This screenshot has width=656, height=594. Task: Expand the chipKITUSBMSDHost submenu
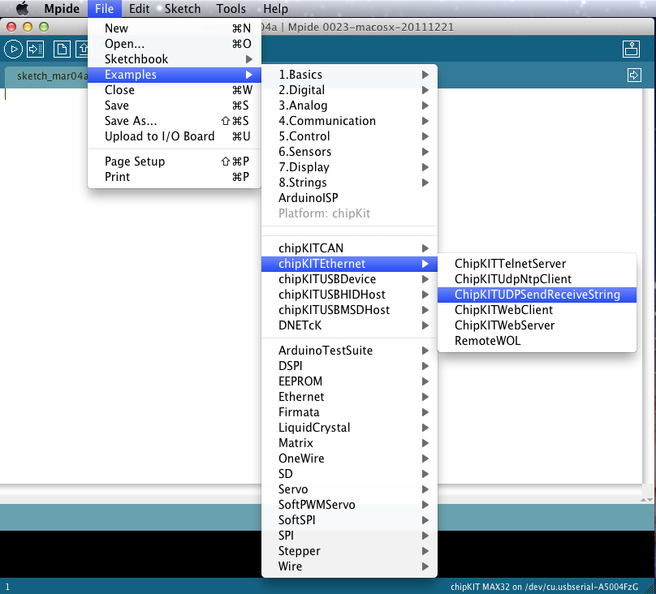point(349,310)
